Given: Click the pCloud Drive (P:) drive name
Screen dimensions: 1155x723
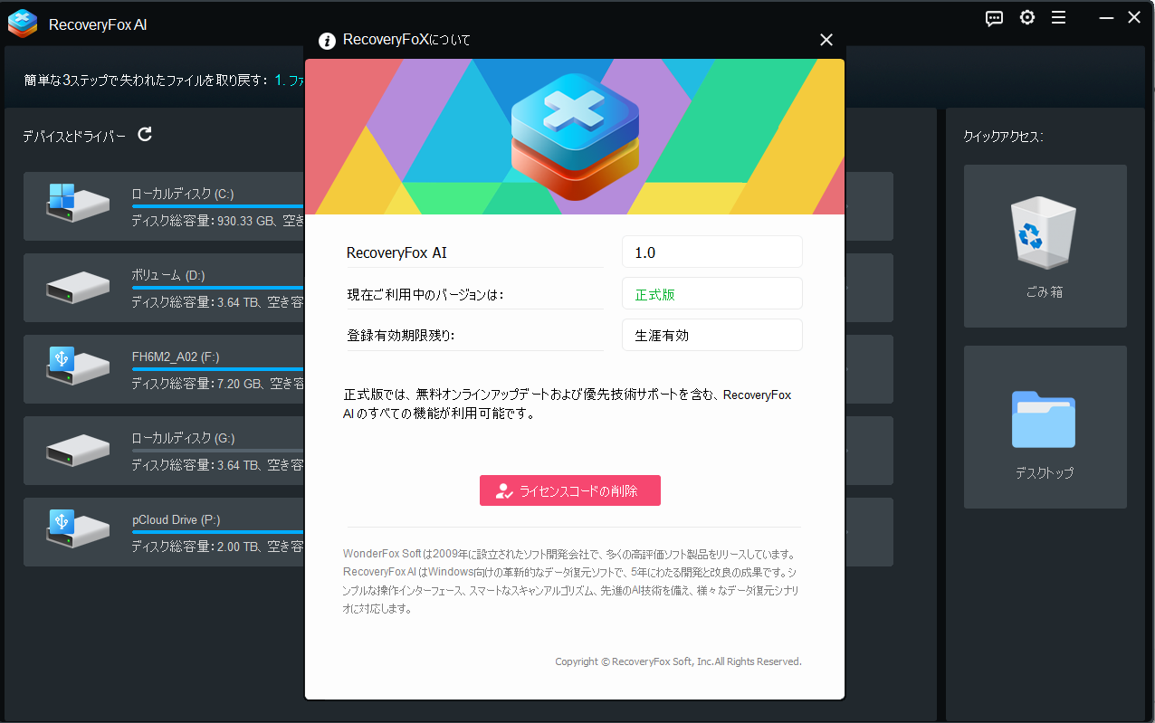Looking at the screenshot, I should 176,519.
